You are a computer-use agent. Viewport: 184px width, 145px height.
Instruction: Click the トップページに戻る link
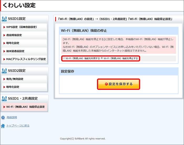pos(18,126)
